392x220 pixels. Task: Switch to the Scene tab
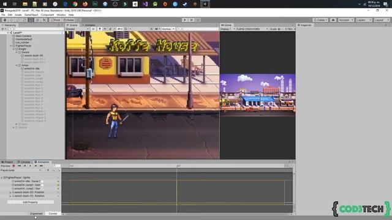point(72,25)
